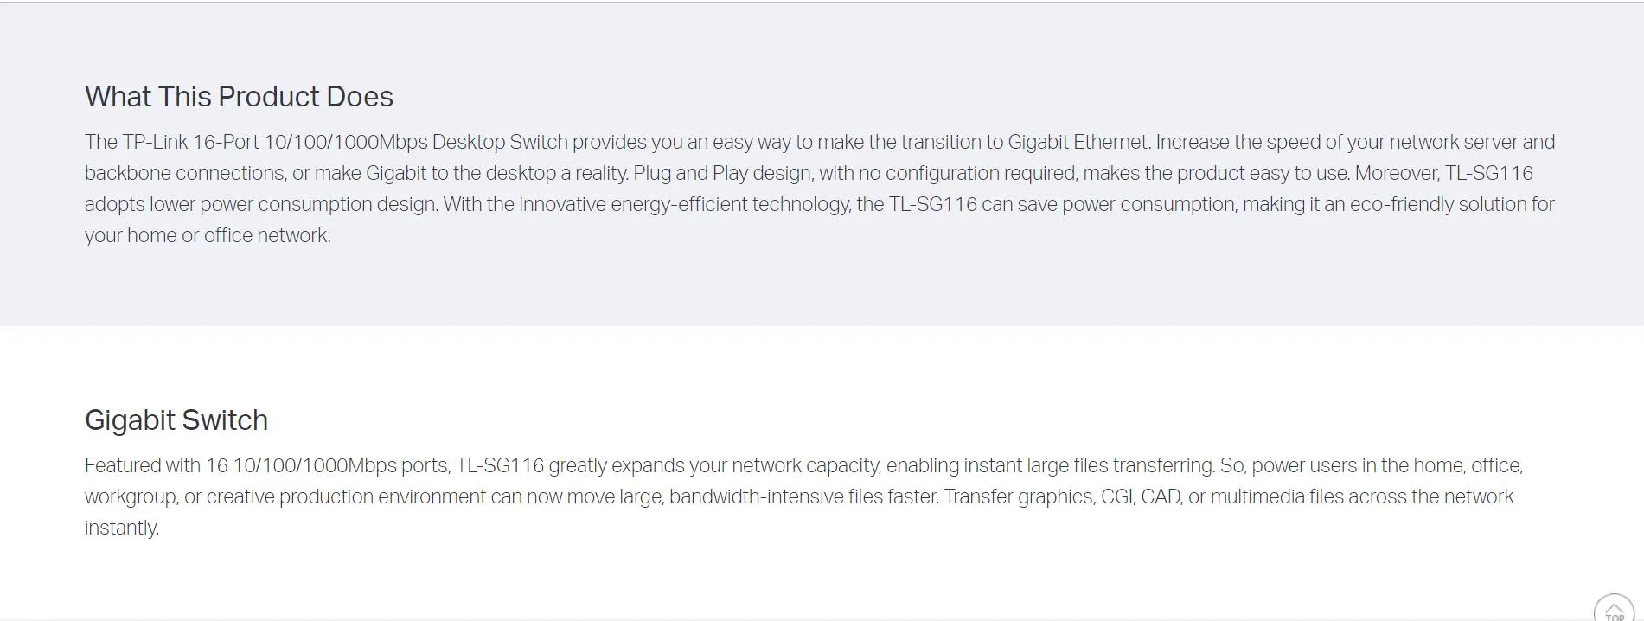This screenshot has height=621, width=1644.
Task: Click the final word 'instantly.'
Action: pyautogui.click(x=122, y=528)
